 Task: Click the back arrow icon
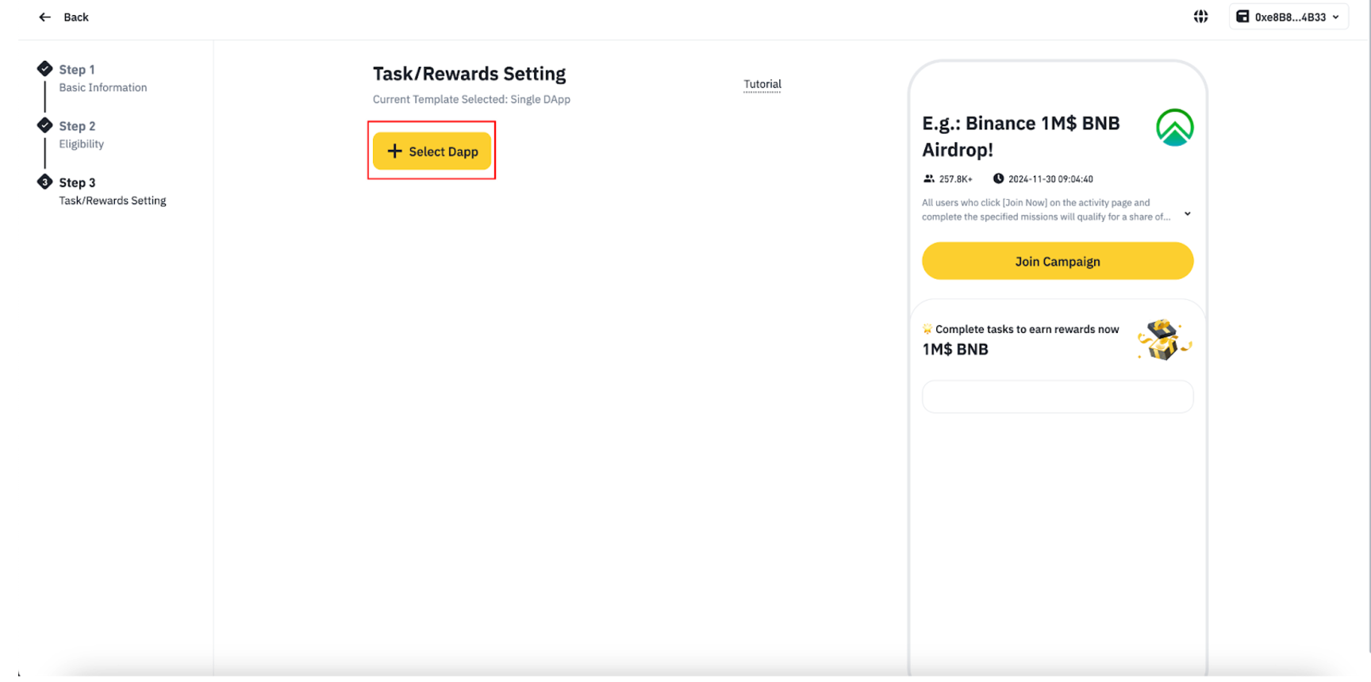(44, 17)
